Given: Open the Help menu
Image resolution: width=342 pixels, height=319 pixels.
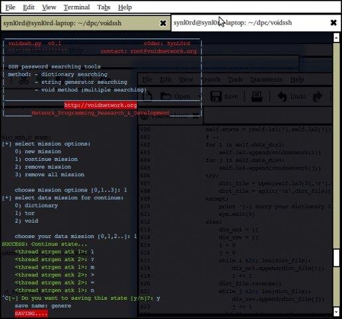Looking at the screenshot, I should tap(125, 7).
